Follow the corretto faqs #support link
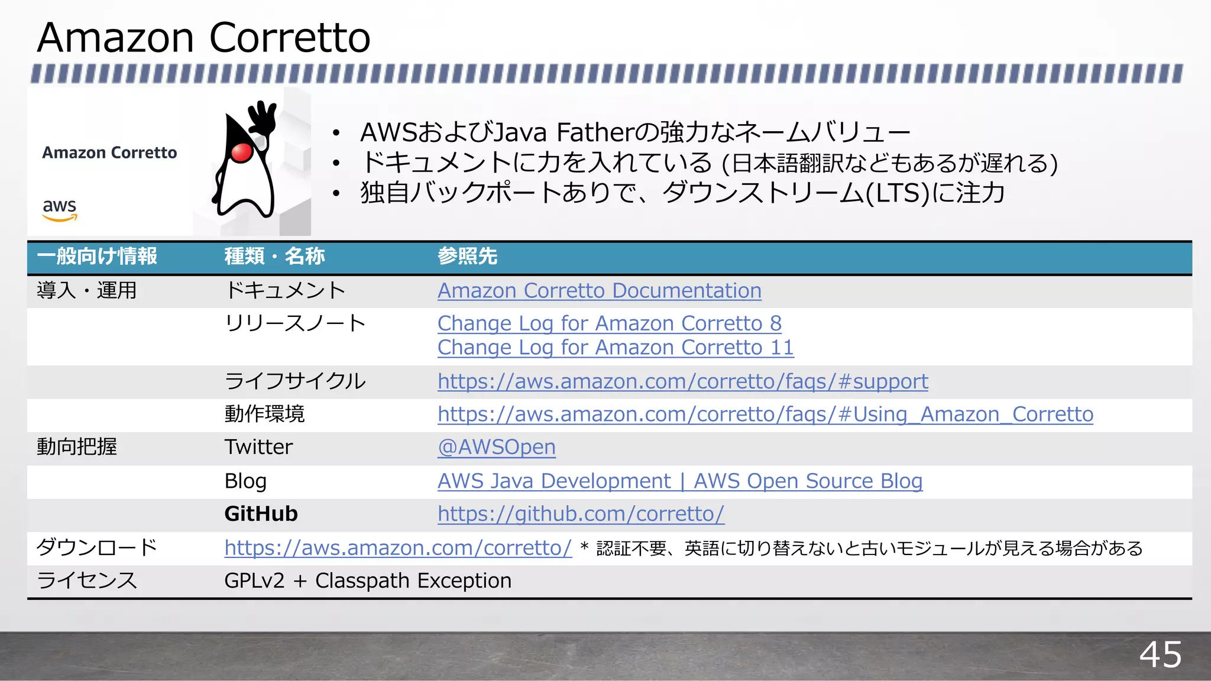The width and height of the screenshot is (1211, 681). [683, 382]
